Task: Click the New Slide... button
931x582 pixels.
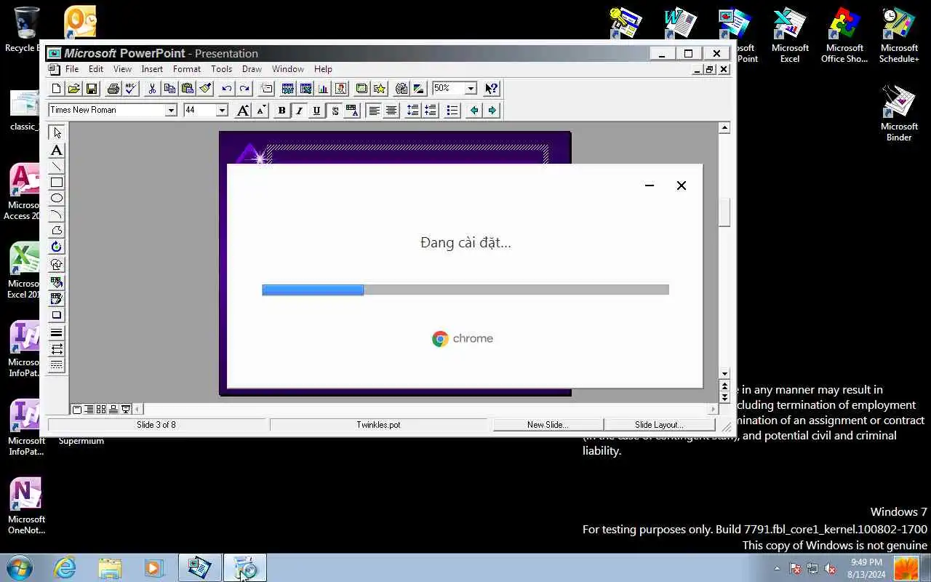Action: point(548,425)
